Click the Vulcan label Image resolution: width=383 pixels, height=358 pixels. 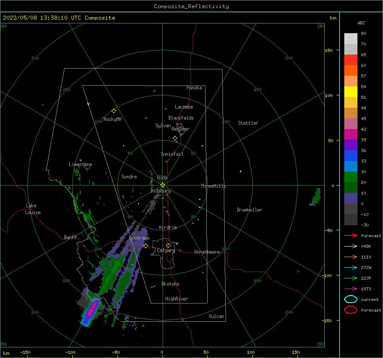pos(217,316)
